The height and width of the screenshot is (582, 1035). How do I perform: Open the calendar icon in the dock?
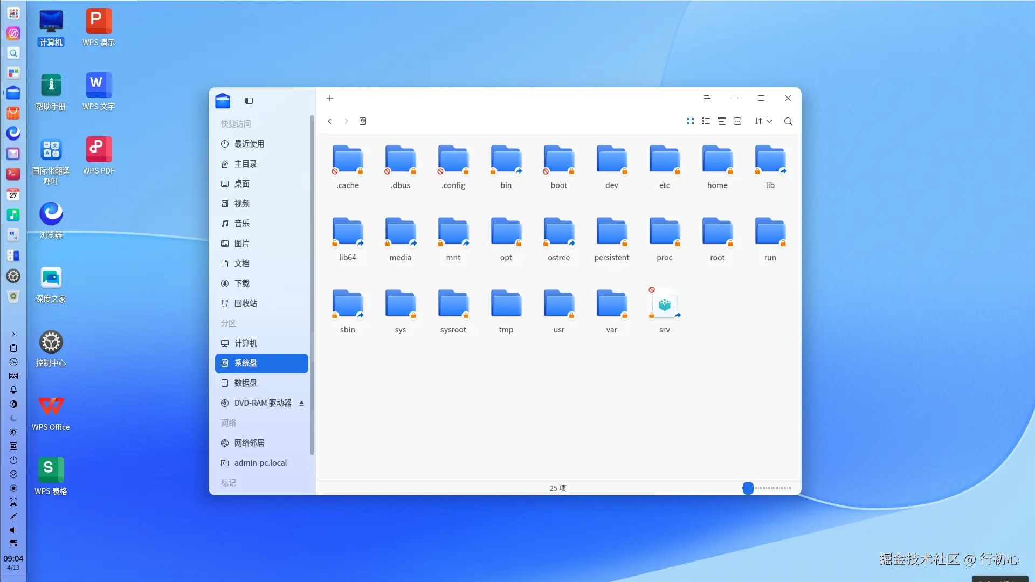point(13,194)
